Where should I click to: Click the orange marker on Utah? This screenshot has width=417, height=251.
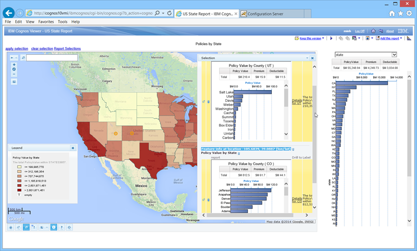115,133
